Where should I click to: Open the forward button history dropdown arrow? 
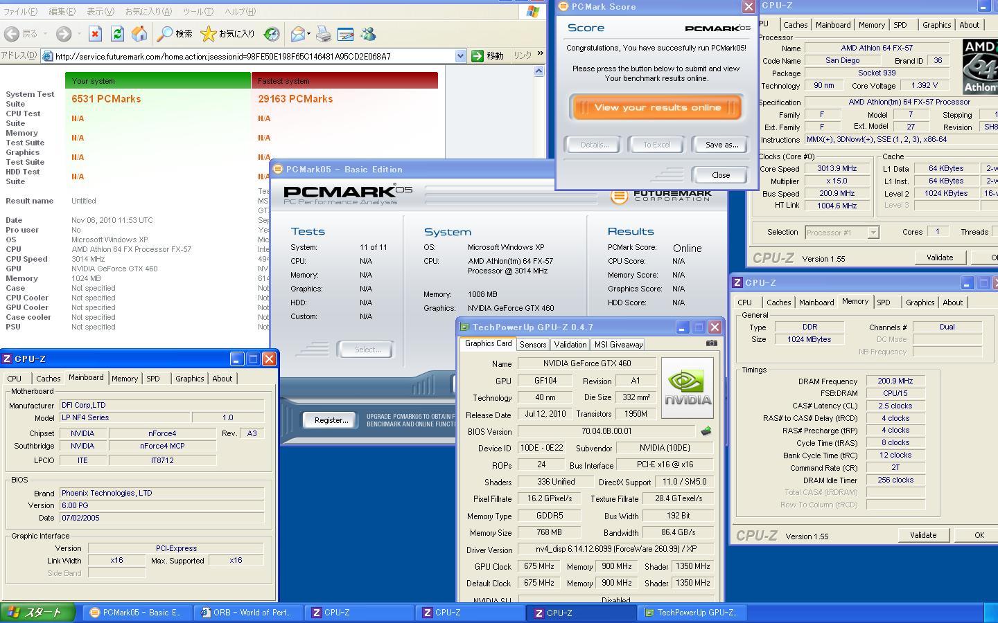click(79, 34)
